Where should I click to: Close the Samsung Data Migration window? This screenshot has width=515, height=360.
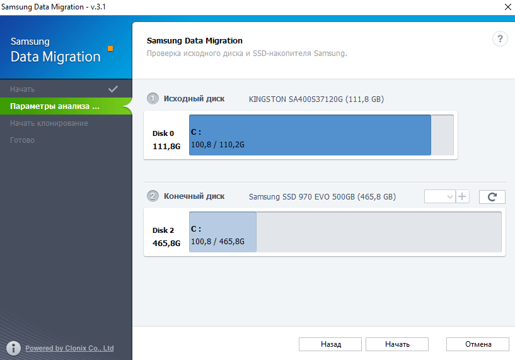[507, 7]
